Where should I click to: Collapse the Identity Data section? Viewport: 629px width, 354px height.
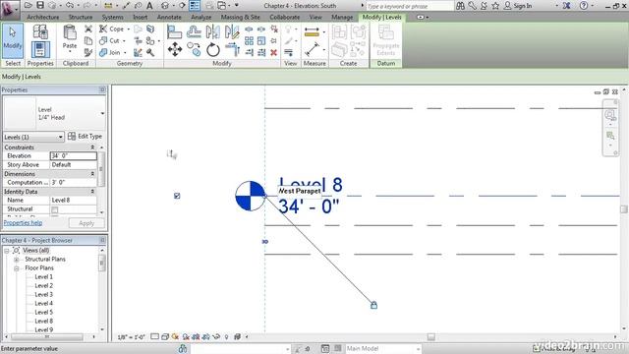[x=92, y=192]
